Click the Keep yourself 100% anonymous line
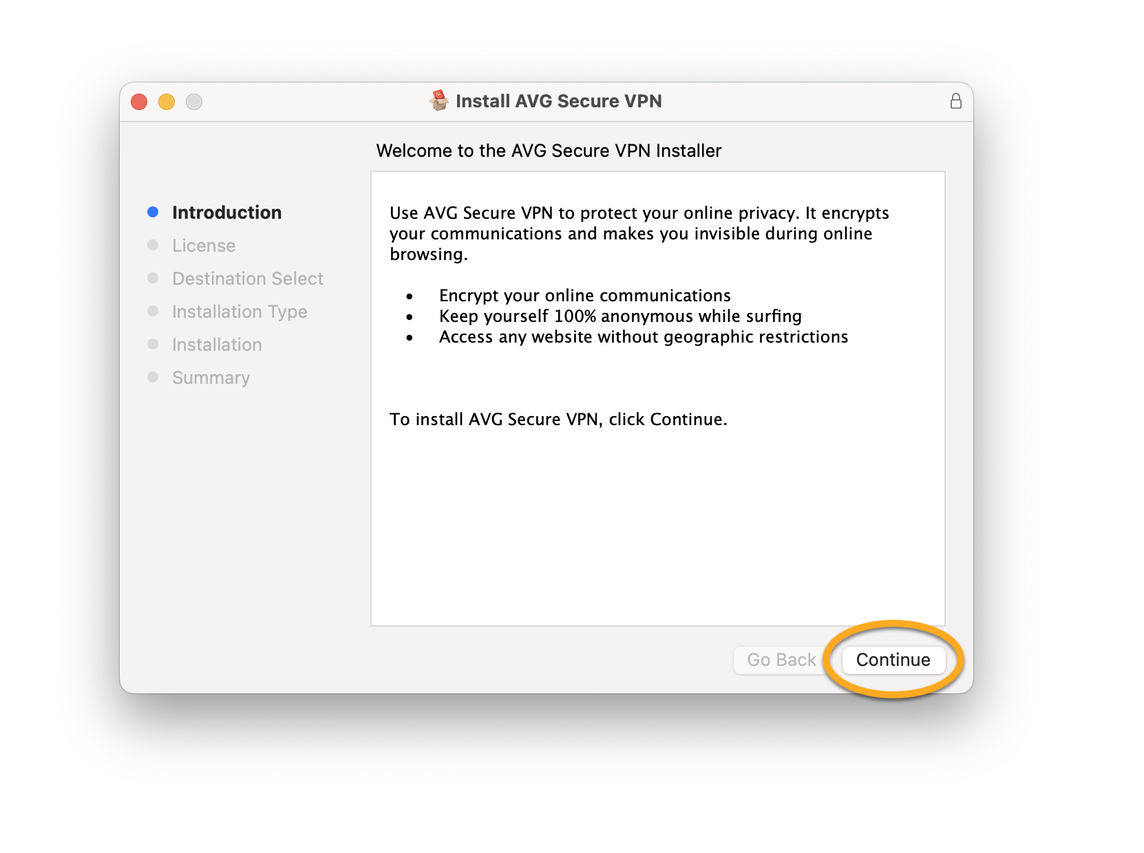 [x=620, y=316]
